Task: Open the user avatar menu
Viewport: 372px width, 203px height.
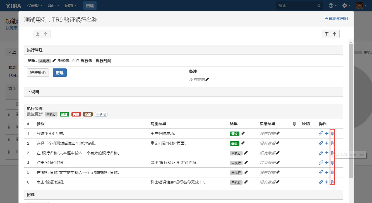Action: [361, 6]
